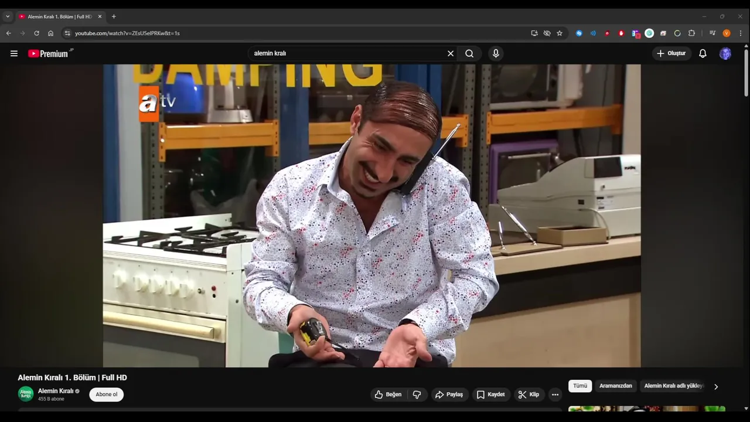Open the teal circular extension icon
This screenshot has height=422, width=750.
point(649,33)
